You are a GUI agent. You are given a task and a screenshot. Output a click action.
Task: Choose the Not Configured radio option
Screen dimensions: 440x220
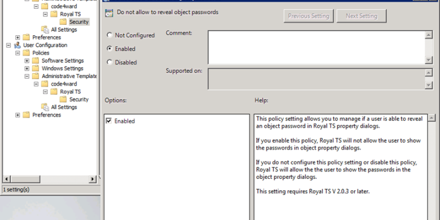point(109,35)
